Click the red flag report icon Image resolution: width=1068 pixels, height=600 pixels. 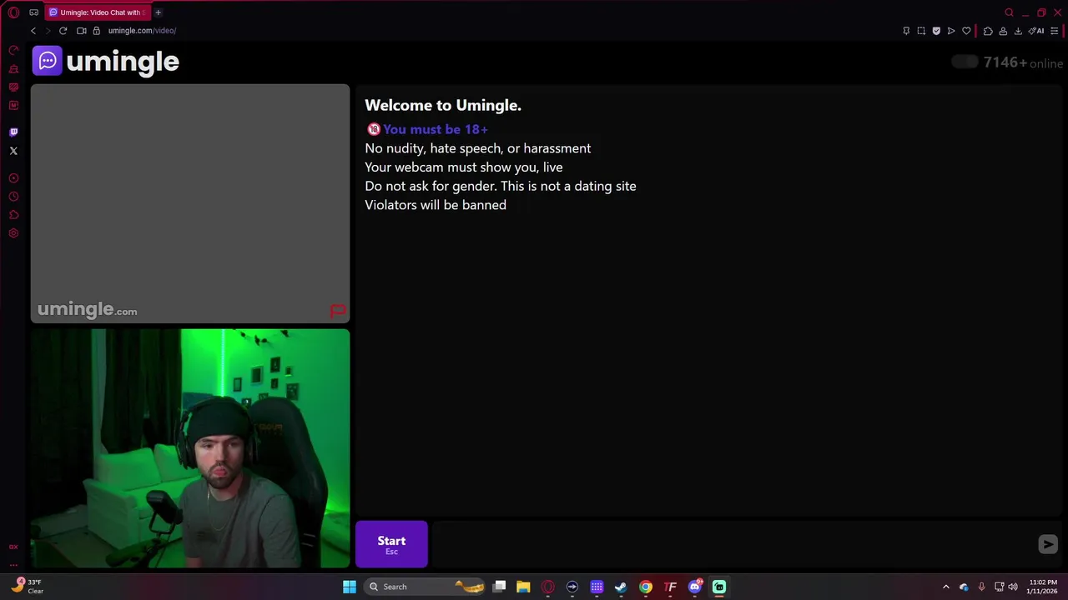337,311
